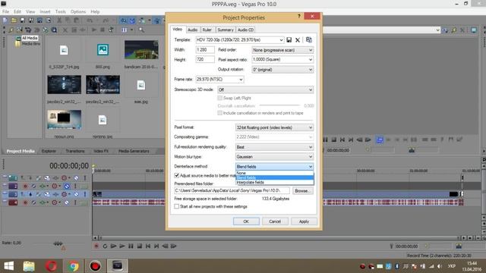Image resolution: width=486 pixels, height=273 pixels.
Task: Click the Height input field
Action: pyautogui.click(x=205, y=59)
